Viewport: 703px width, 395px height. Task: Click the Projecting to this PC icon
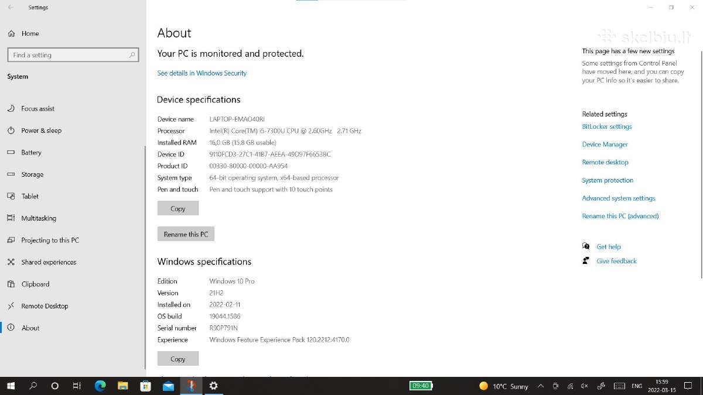tap(11, 240)
